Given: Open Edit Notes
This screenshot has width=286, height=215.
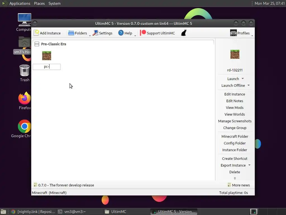Looking at the screenshot, I should (x=235, y=101).
